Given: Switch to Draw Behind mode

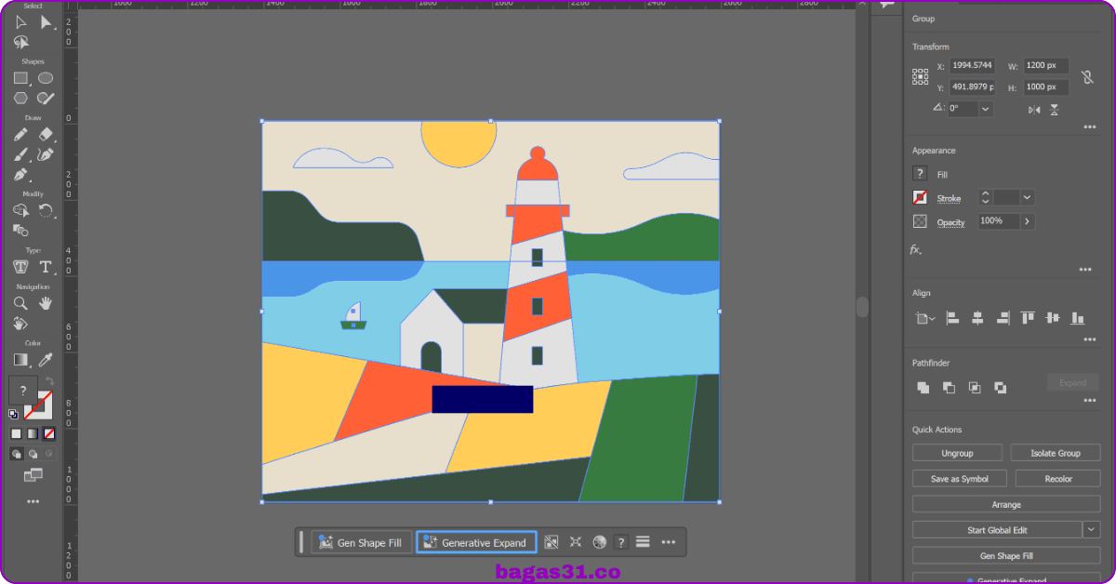Looking at the screenshot, I should [33, 454].
